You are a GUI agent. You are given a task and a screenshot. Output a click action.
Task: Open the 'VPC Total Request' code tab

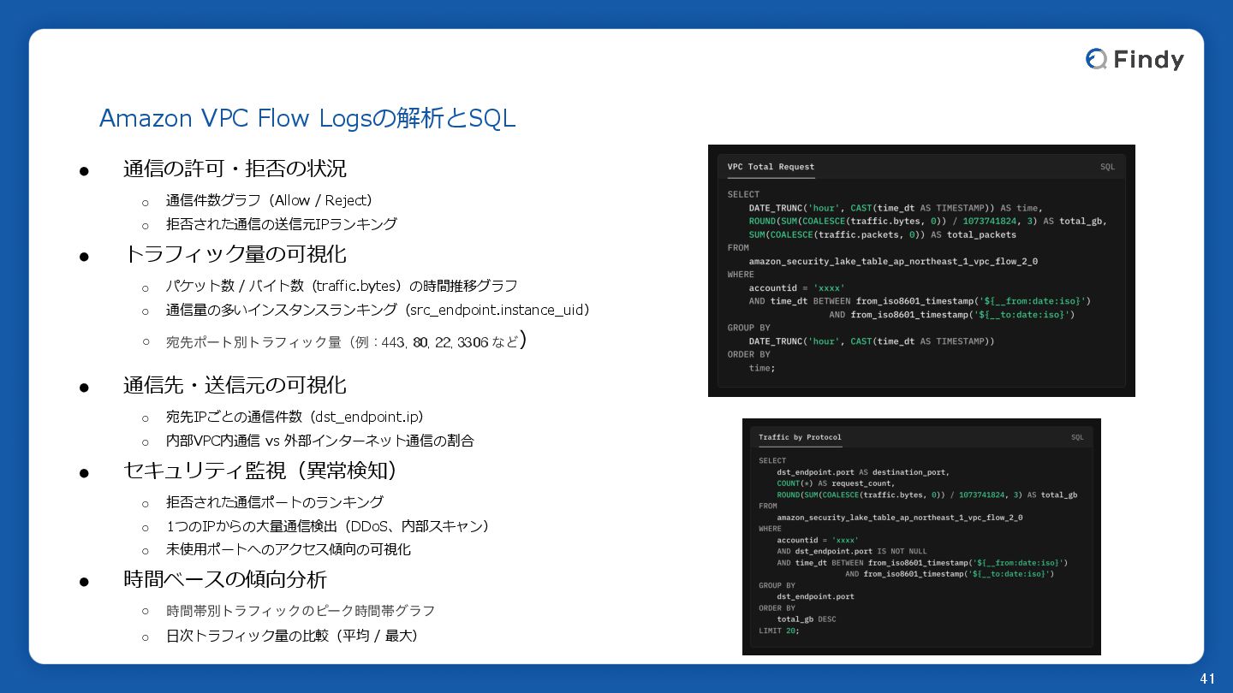[x=771, y=167]
